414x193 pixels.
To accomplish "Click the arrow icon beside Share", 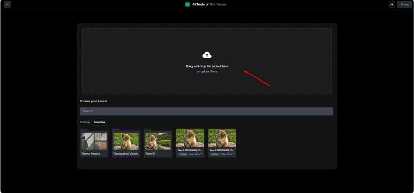I will point(392,4).
